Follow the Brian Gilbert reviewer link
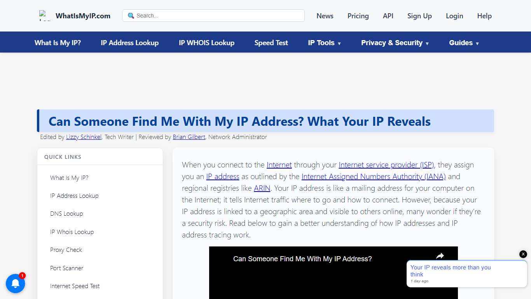This screenshot has width=531, height=299. click(189, 137)
